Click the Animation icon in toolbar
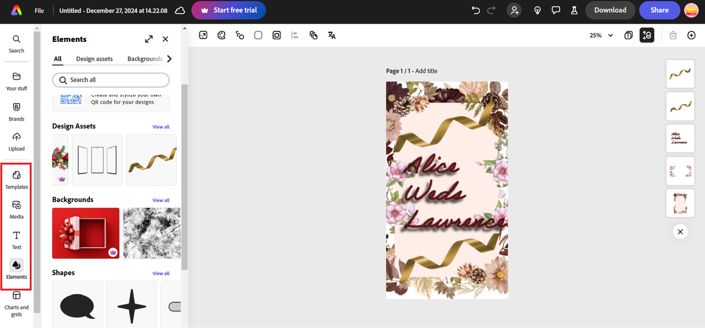Screen dimensions: 705x328 (240, 35)
